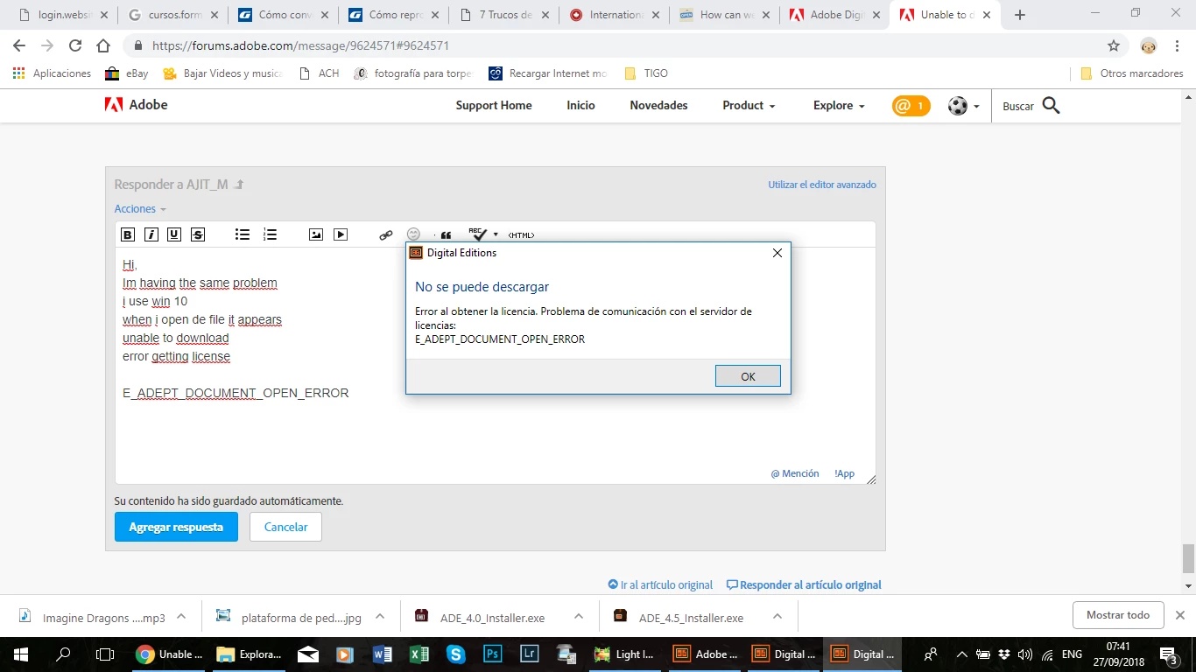Close the downloads bar
Screen dimensions: 1196x672
tap(1179, 615)
